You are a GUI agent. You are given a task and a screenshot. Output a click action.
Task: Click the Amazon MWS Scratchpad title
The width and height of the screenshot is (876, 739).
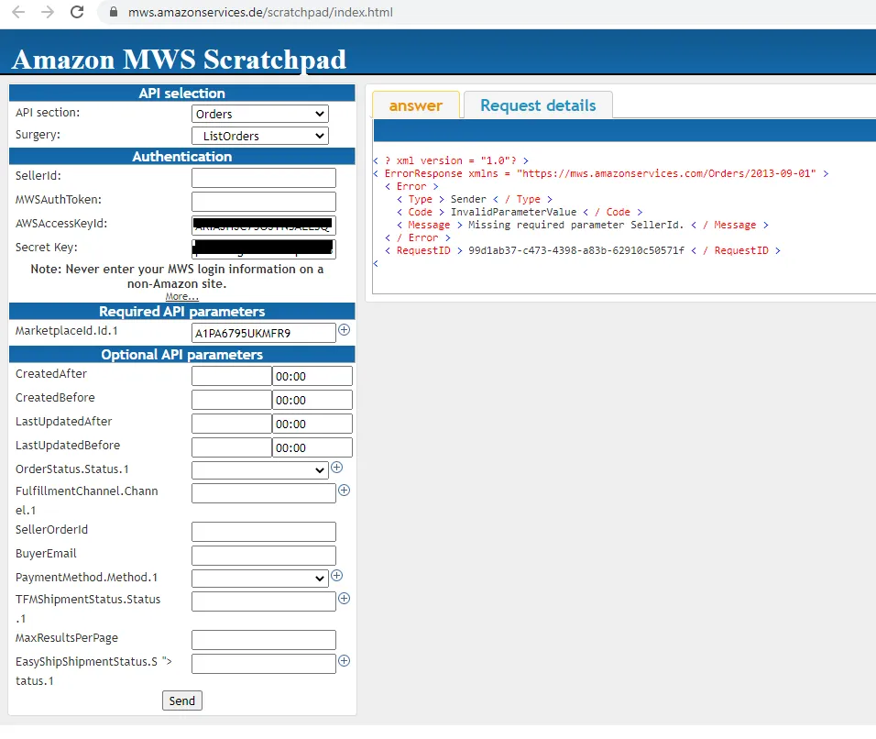point(179,60)
